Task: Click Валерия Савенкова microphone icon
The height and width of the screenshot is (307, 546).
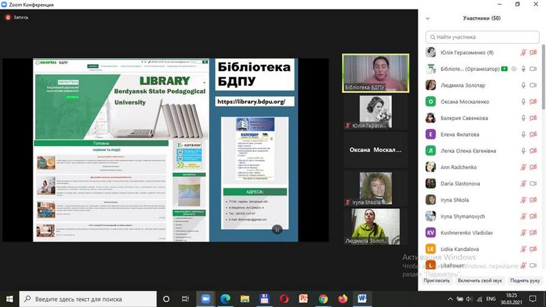Action: pos(523,118)
